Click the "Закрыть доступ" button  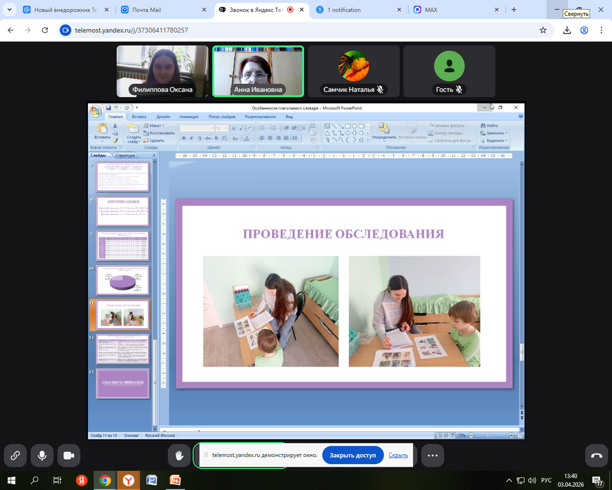click(x=353, y=455)
